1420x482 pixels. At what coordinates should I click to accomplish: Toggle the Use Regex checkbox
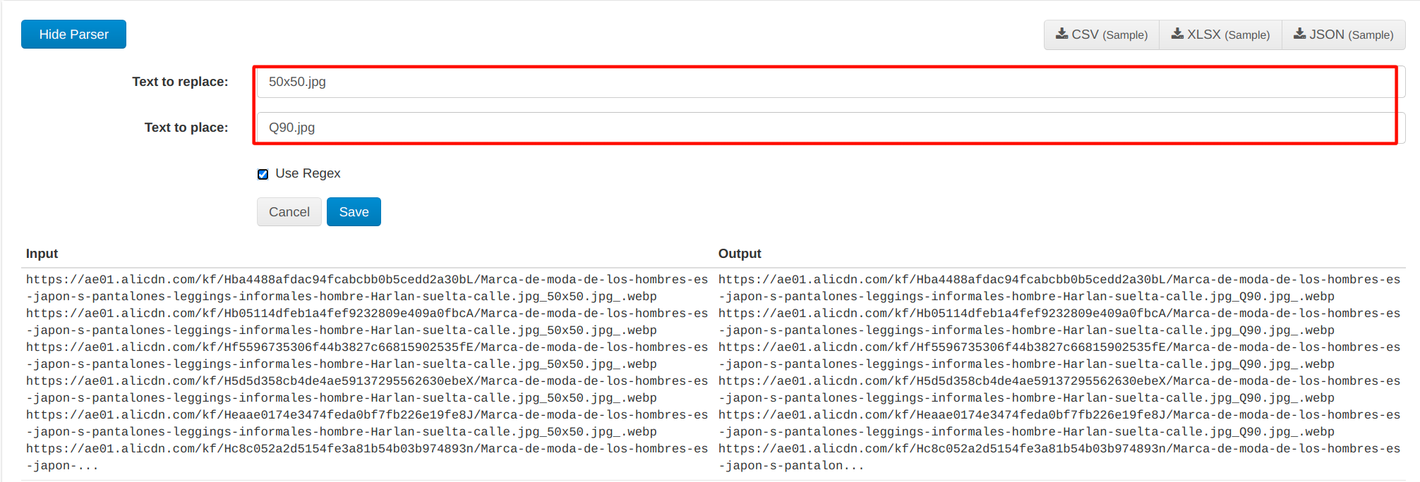pyautogui.click(x=263, y=174)
